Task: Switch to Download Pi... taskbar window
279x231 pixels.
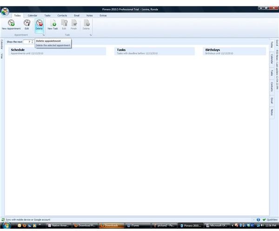Action: [85, 225]
